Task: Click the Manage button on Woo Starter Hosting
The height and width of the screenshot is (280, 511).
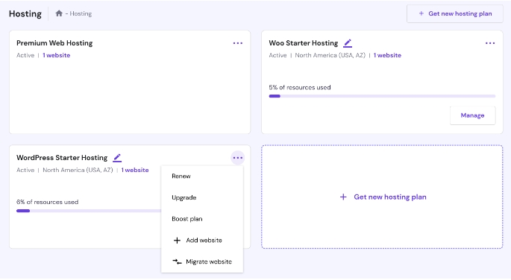Action: 472,115
